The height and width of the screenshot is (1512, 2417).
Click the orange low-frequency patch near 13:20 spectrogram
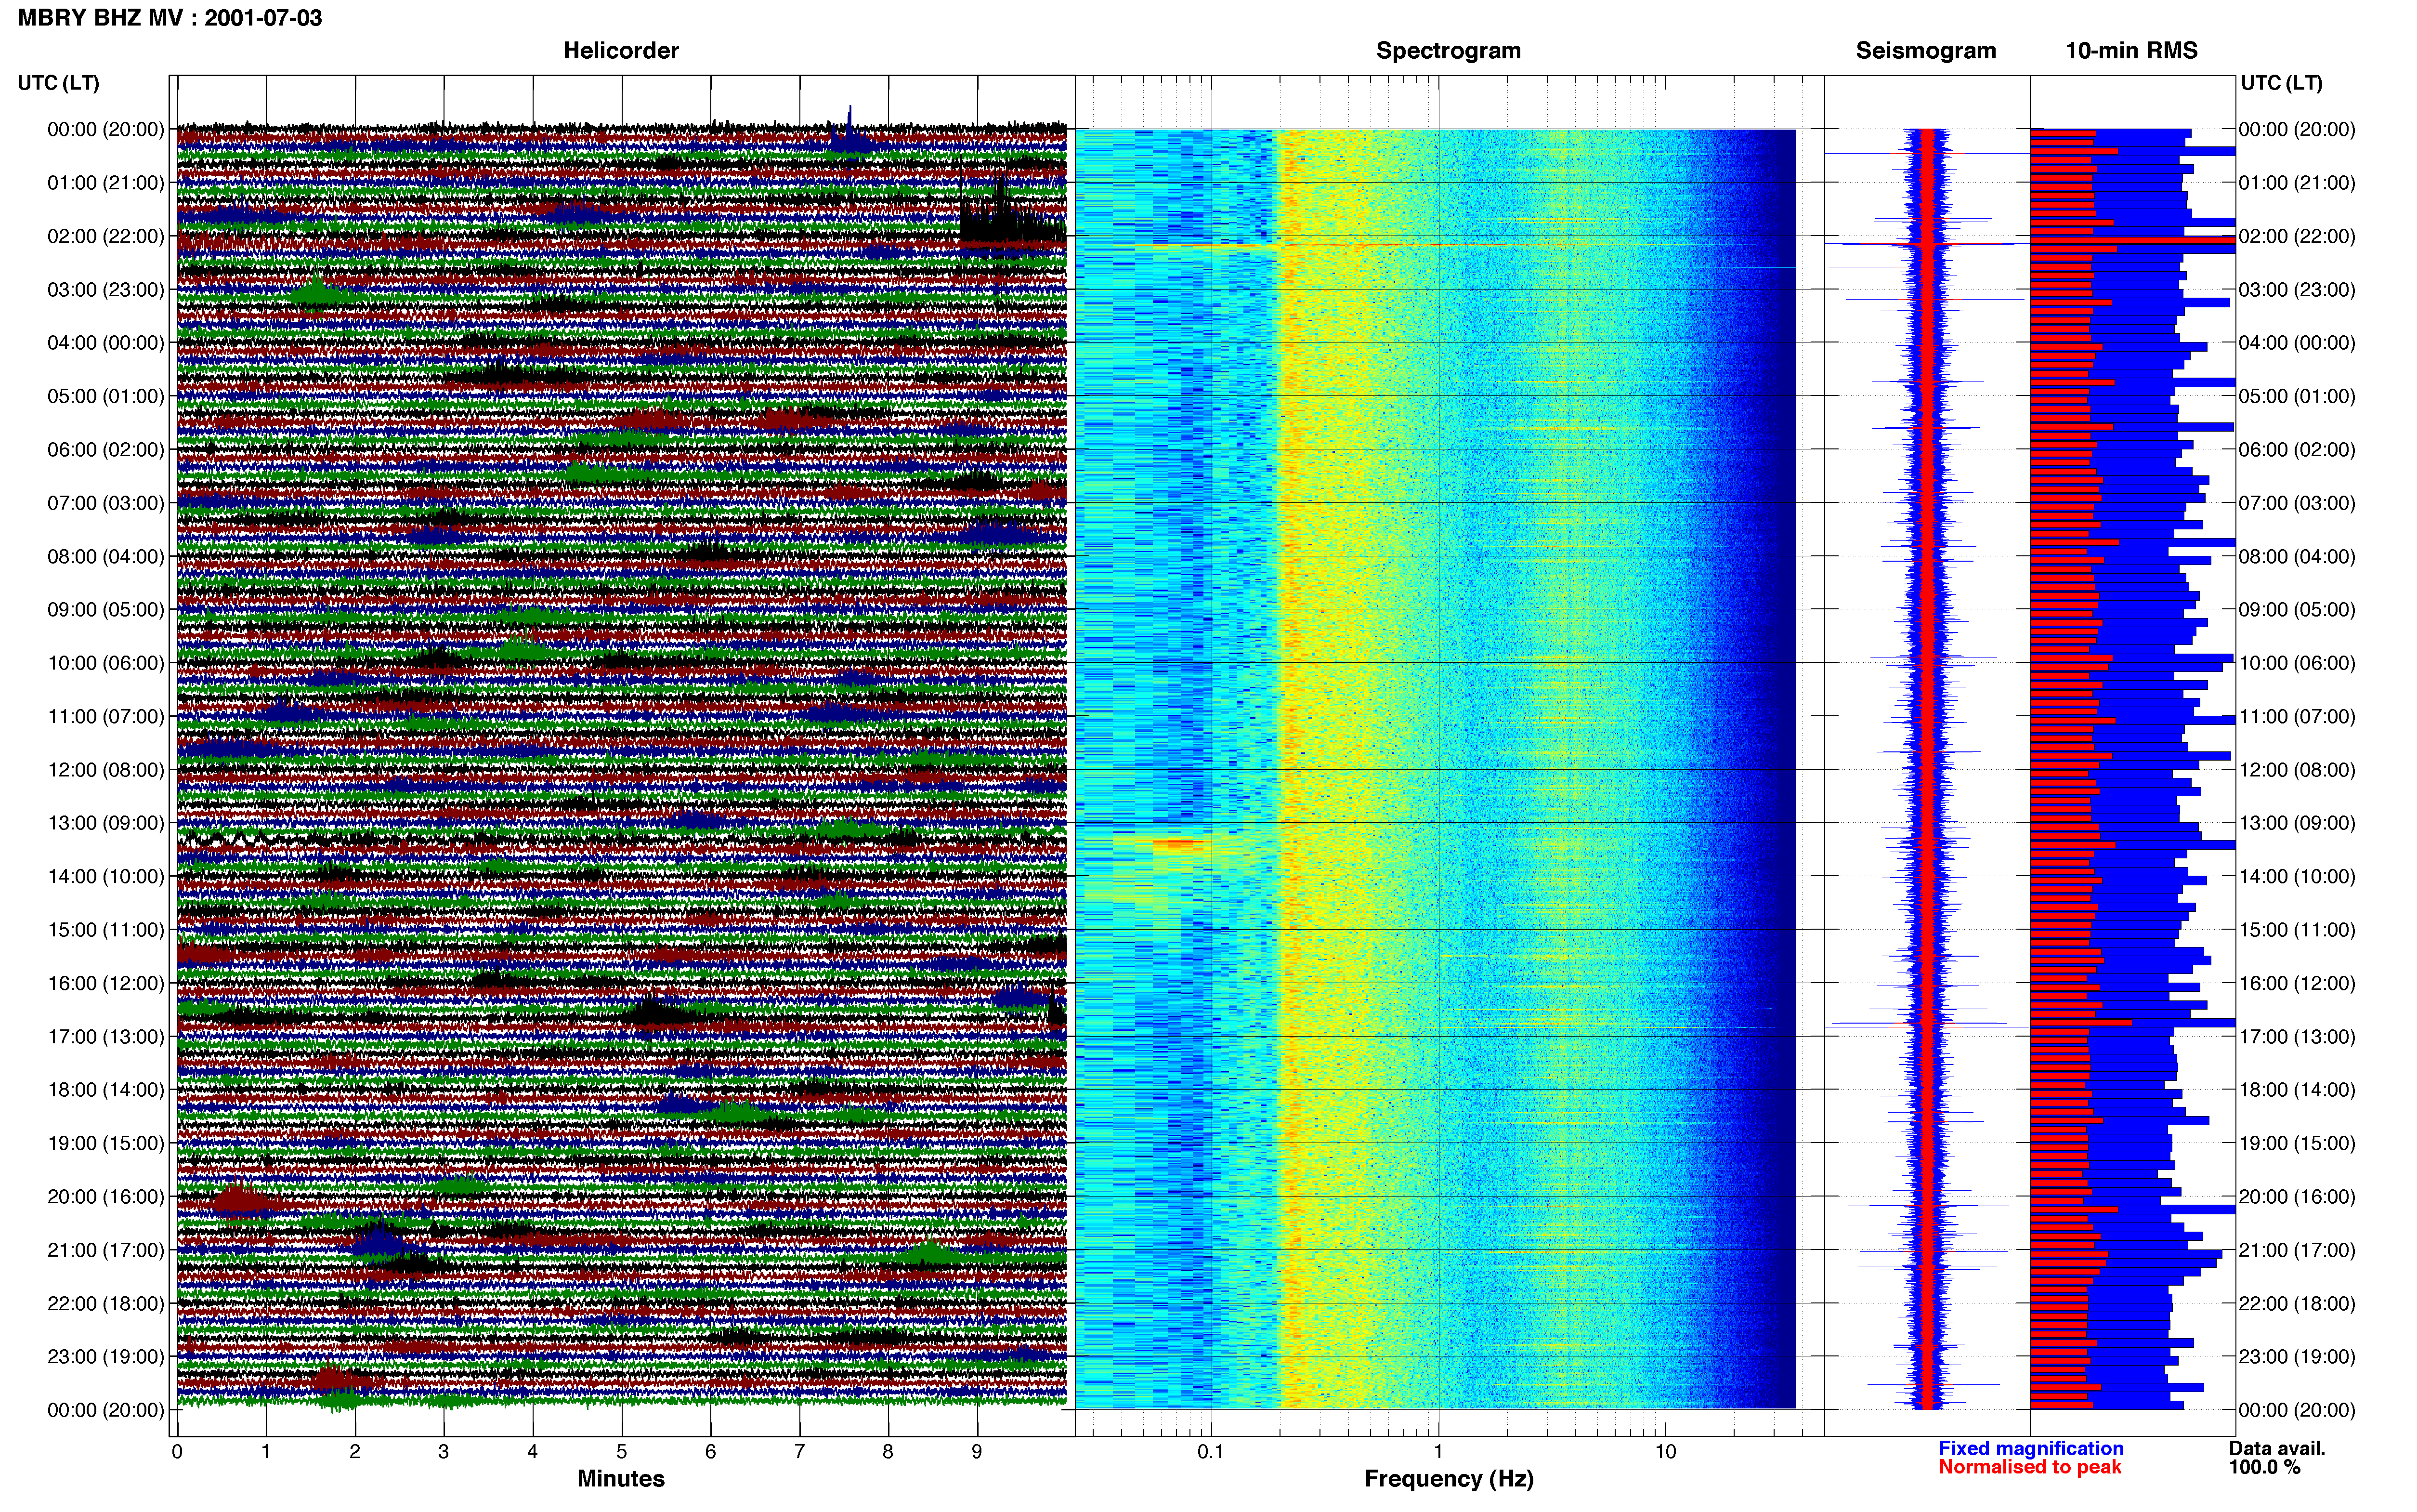(x=1179, y=845)
